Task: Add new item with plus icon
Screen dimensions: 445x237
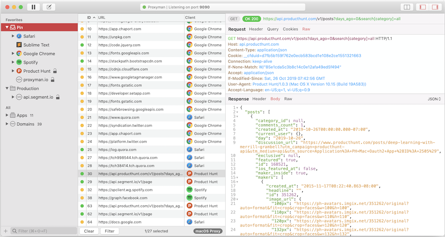Action: pyautogui.click(x=5, y=231)
